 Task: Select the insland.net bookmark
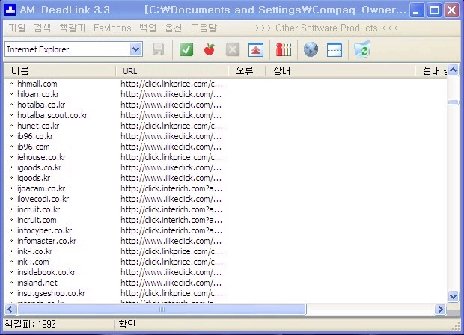pyautogui.click(x=37, y=283)
